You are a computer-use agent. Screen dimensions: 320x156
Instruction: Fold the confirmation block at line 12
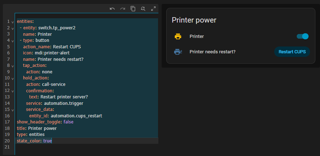tap(13, 91)
